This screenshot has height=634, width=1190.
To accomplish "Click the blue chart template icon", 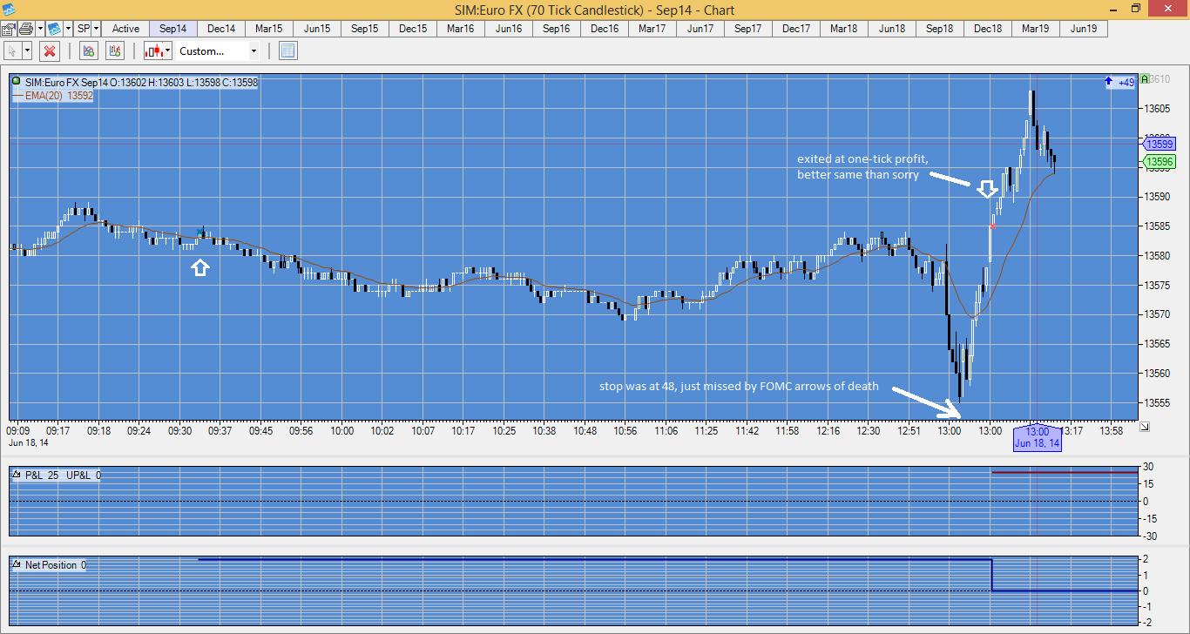I will (x=53, y=29).
